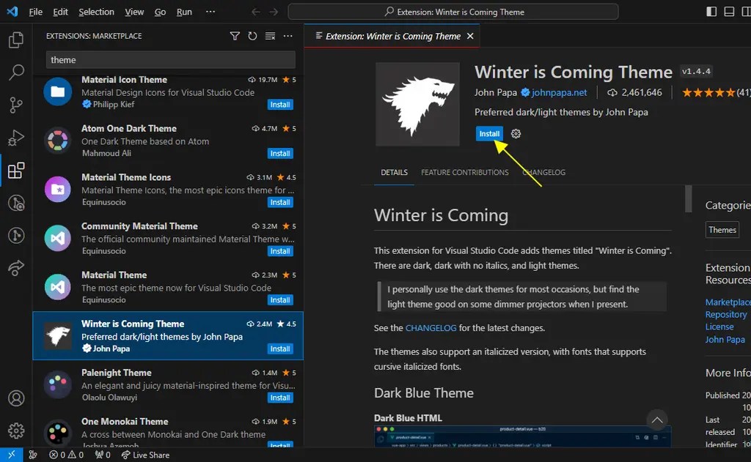Click the extensions search field containing theme

[x=170, y=60]
